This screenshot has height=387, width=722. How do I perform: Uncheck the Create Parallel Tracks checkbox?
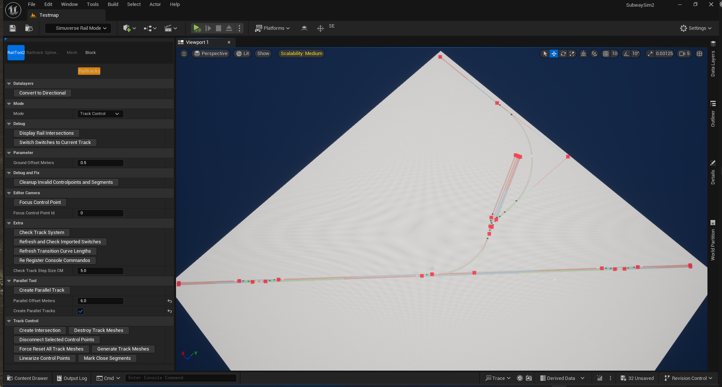point(81,311)
